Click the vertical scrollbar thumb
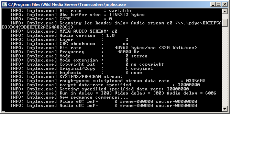This screenshot has height=165, width=264. [225, 23]
